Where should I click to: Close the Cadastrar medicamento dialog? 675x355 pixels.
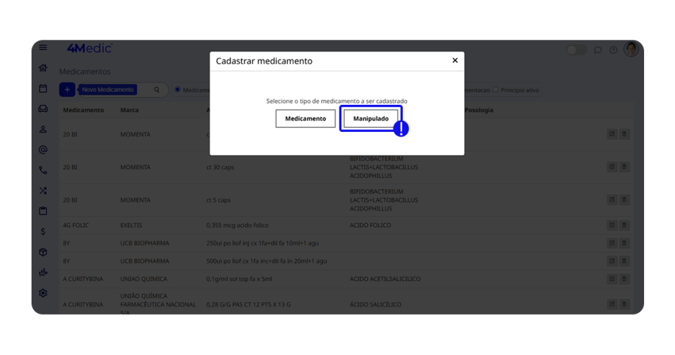[455, 61]
